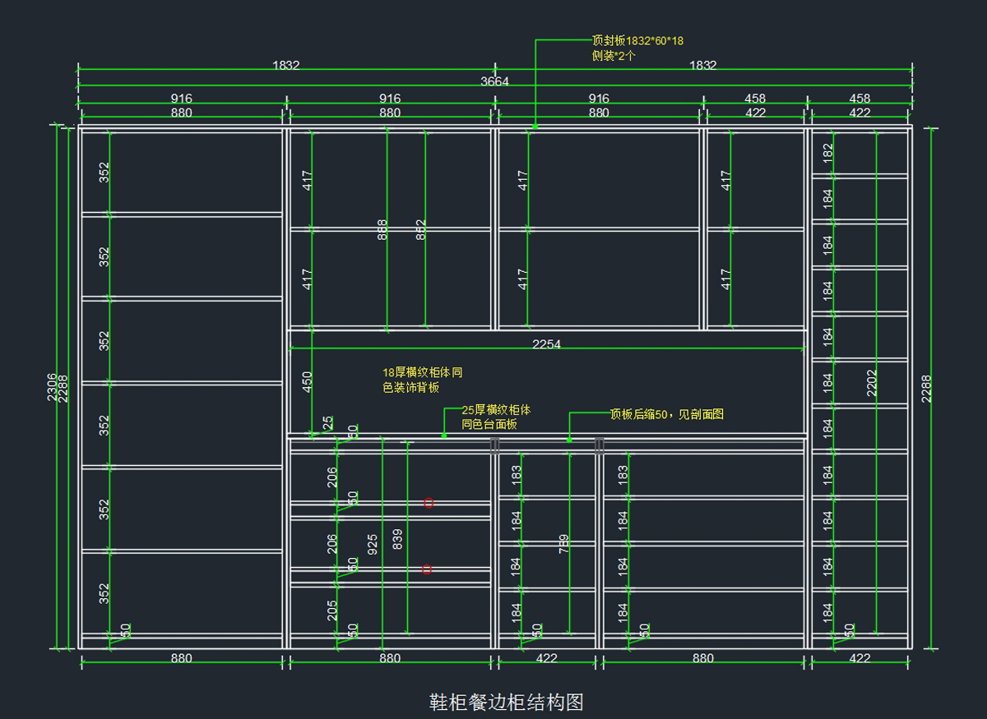Image resolution: width=987 pixels, height=719 pixels.
Task: Click the drawing title 鞋柜餐边柜结构图
Action: 506,703
